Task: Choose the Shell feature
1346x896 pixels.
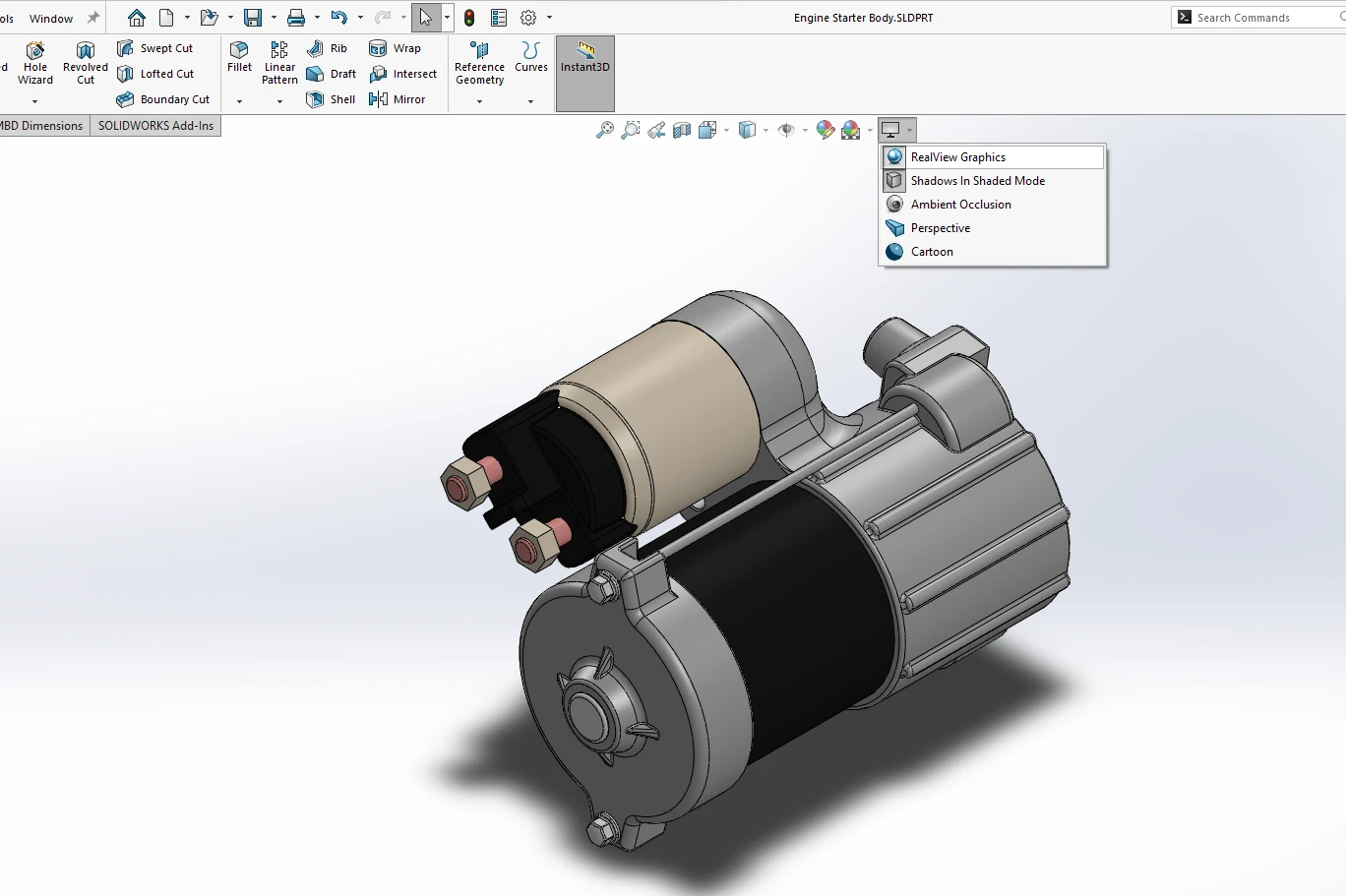Action: pyautogui.click(x=331, y=99)
